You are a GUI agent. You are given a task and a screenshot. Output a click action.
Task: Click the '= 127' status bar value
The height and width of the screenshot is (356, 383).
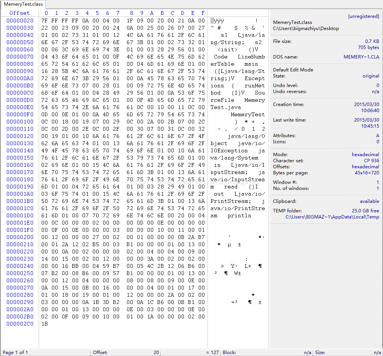(212, 353)
